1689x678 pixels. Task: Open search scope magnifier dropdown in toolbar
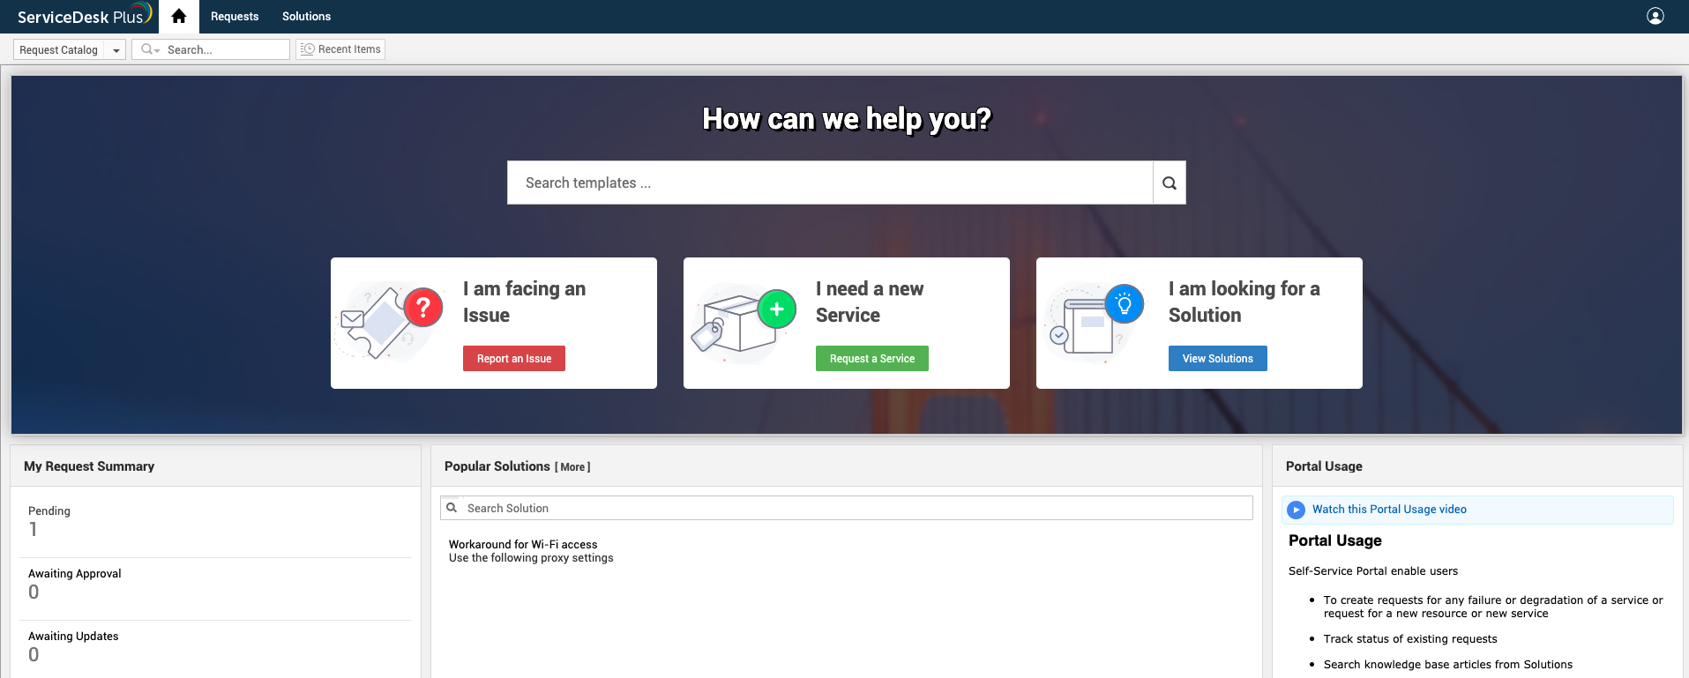coord(150,49)
